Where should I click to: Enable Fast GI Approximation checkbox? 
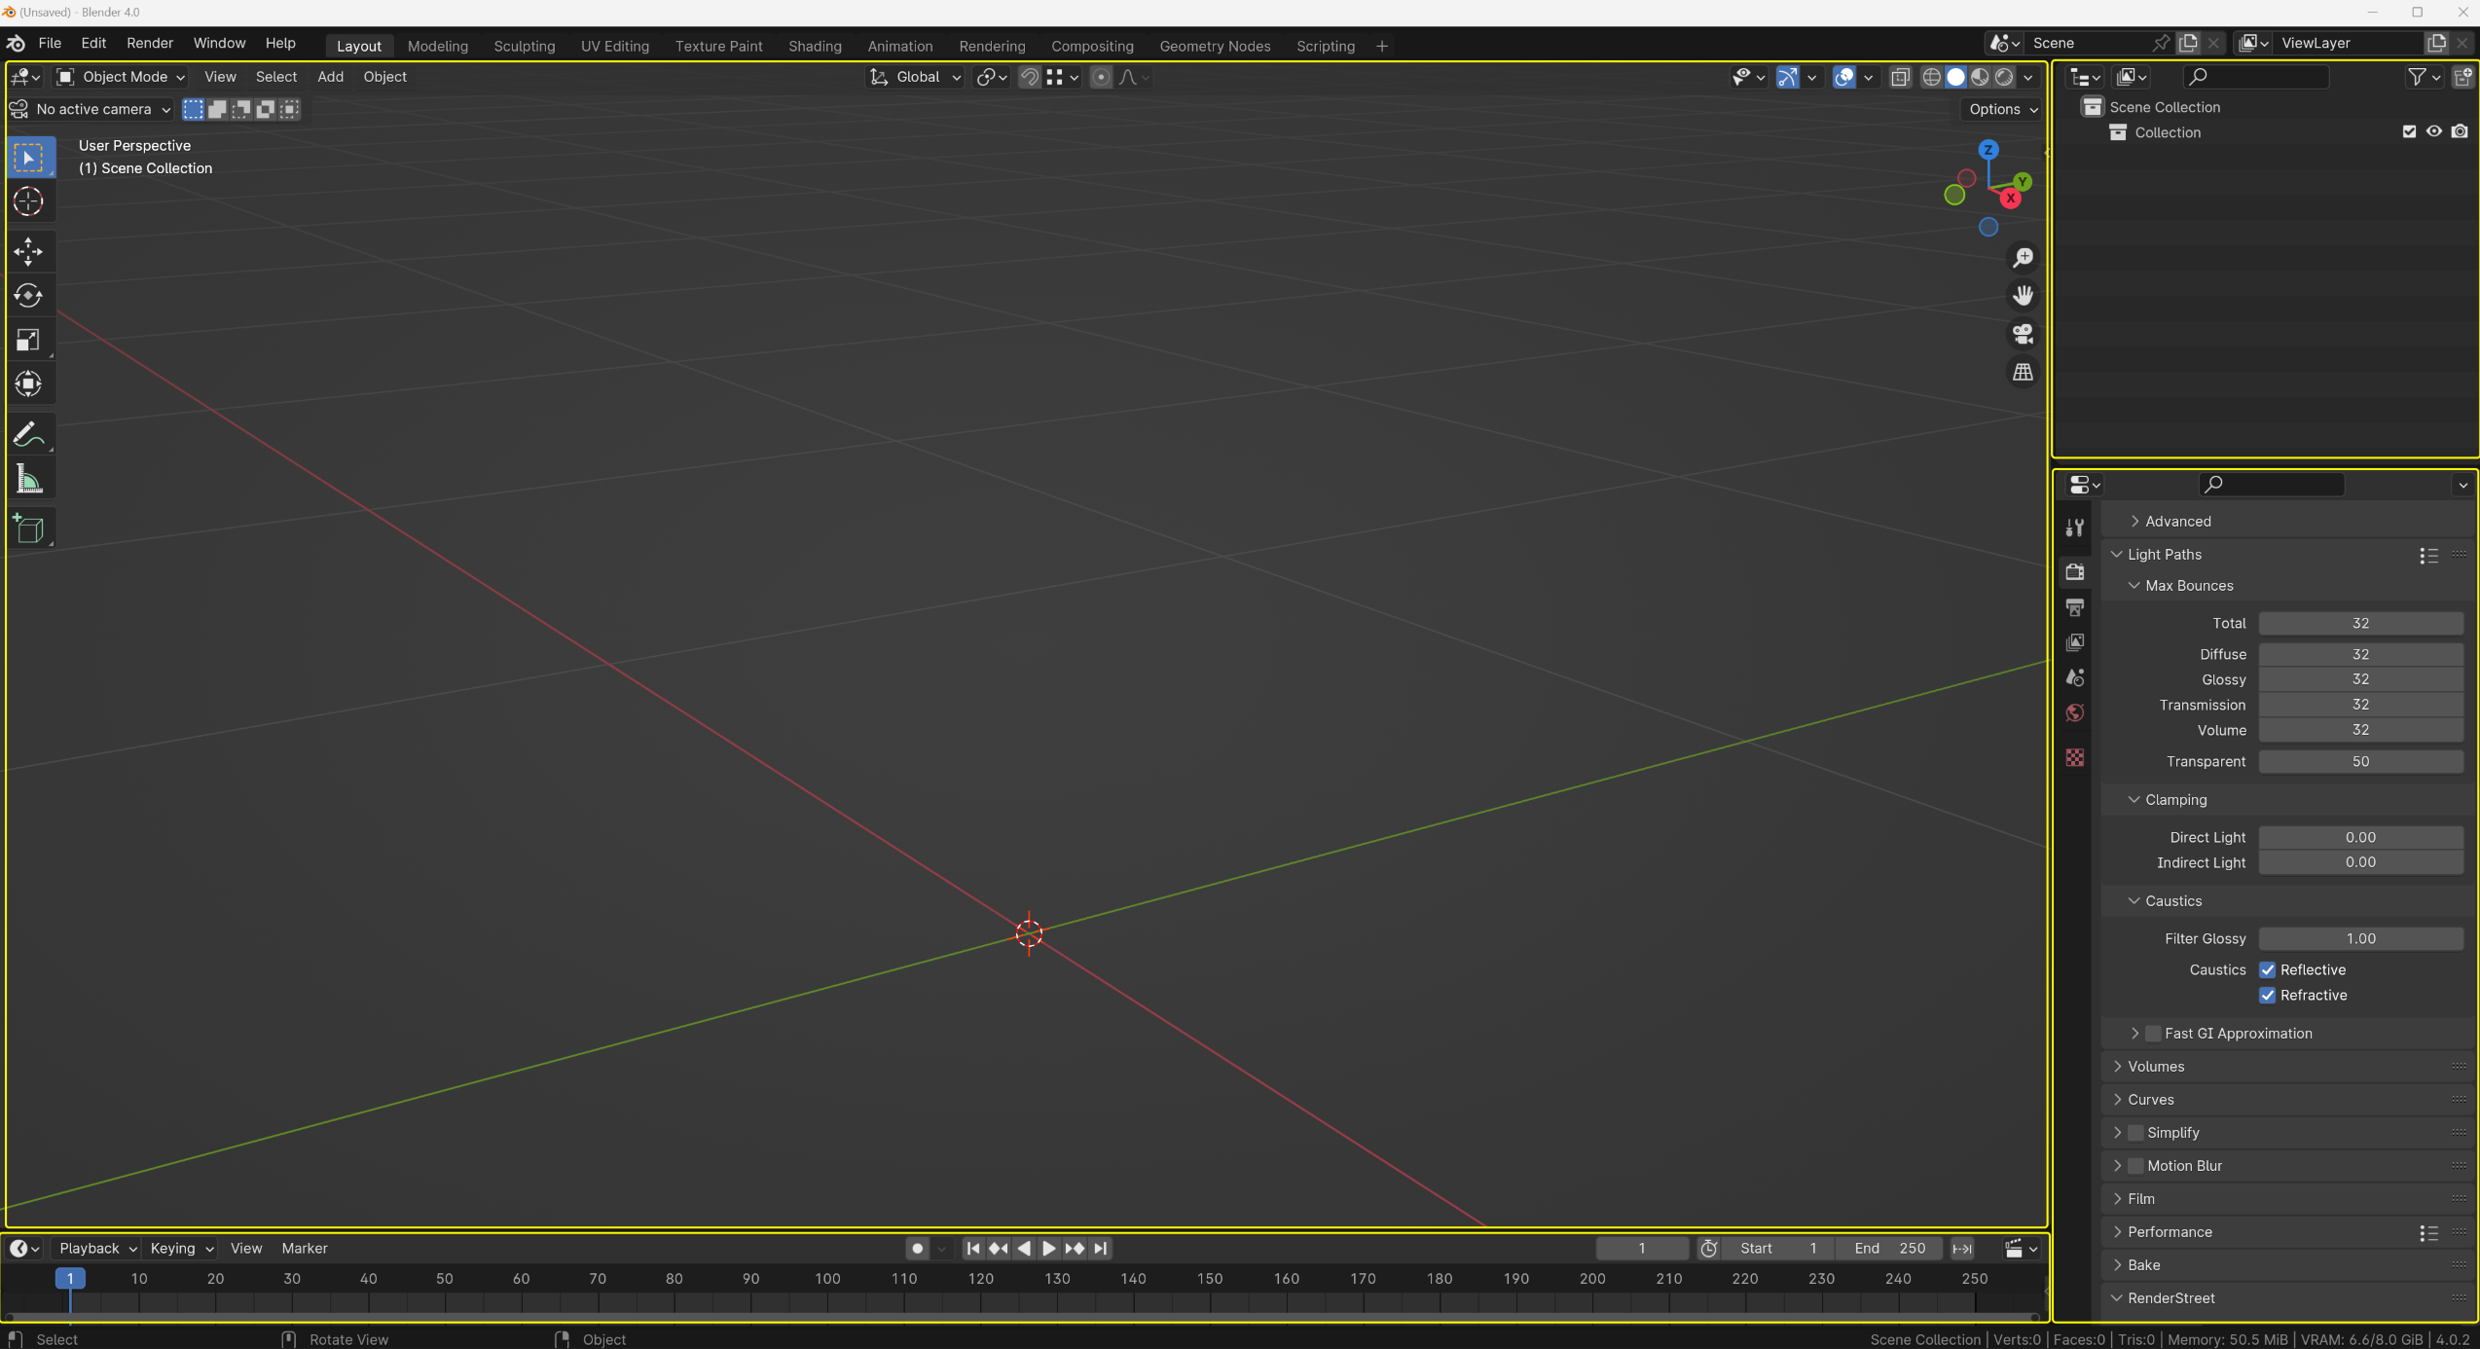click(x=2154, y=1034)
